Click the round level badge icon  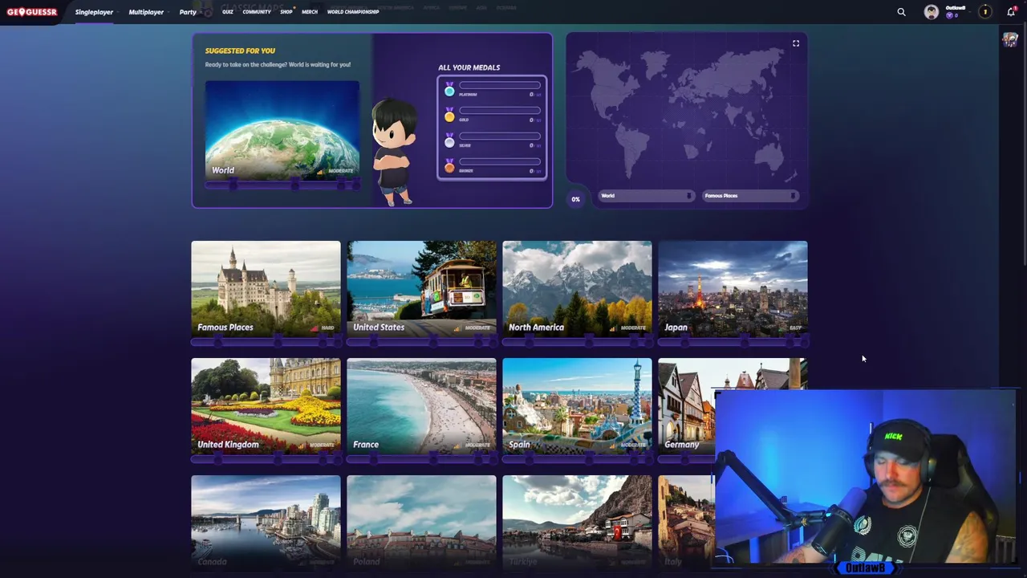pos(985,12)
